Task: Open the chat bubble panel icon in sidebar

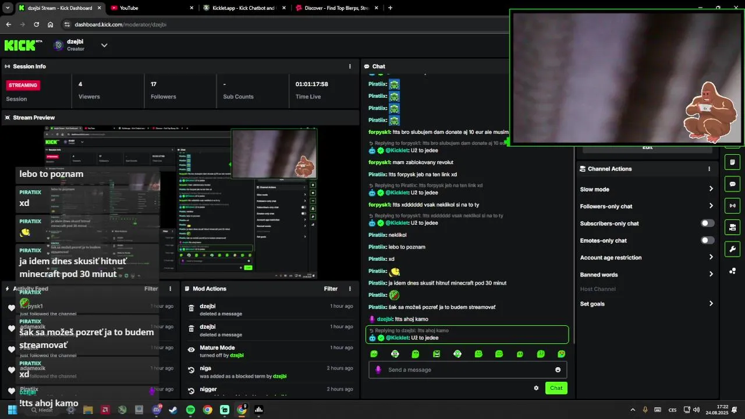Action: 732,184
